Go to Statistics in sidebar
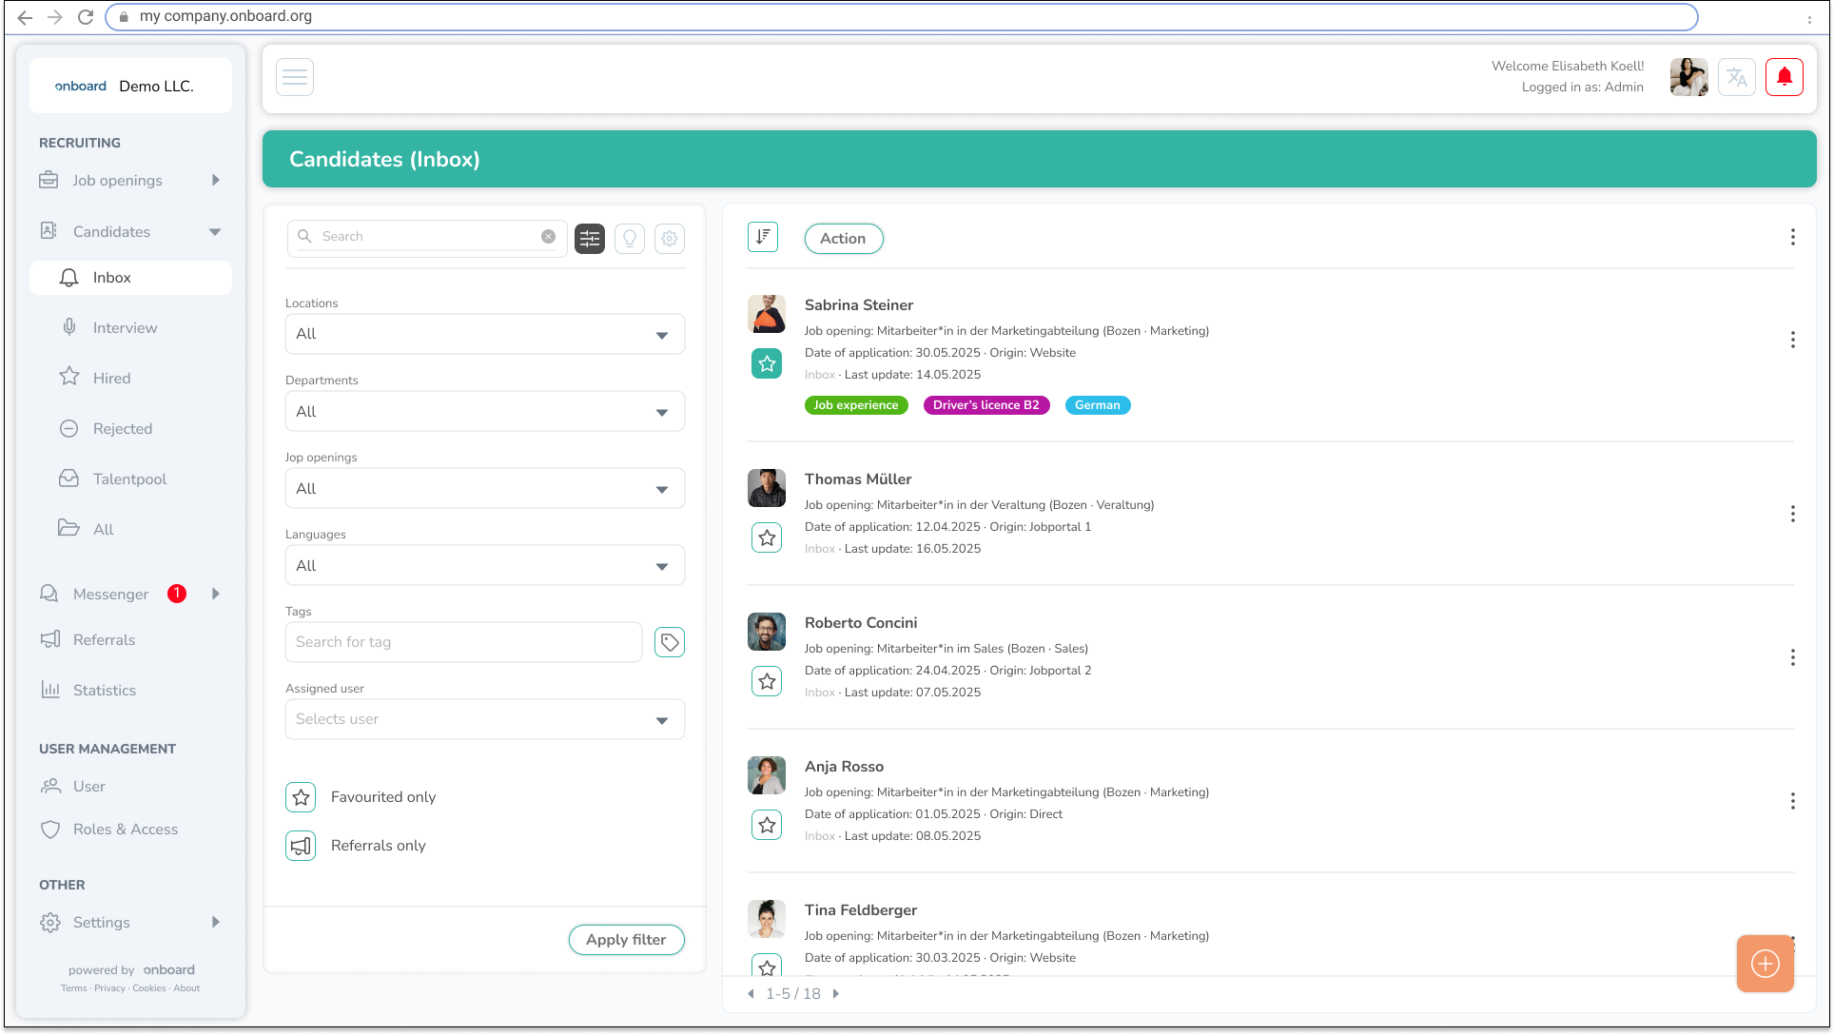The width and height of the screenshot is (1834, 1035). 104,691
